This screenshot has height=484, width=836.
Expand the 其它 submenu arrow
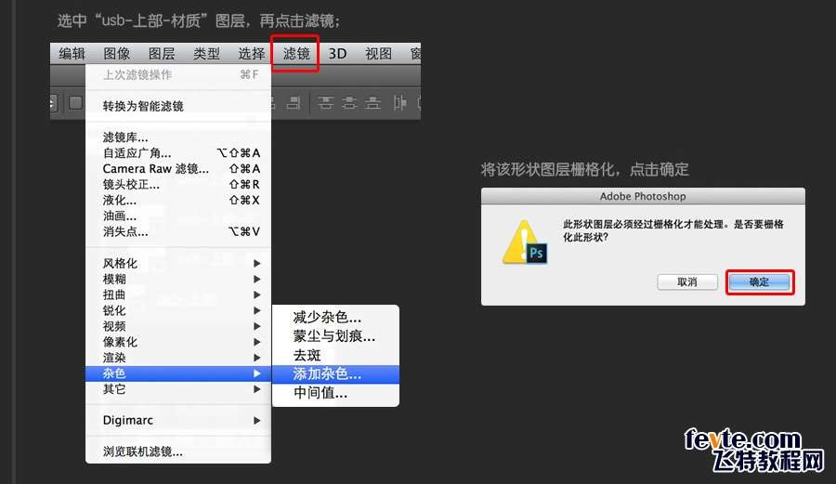pyautogui.click(x=257, y=389)
